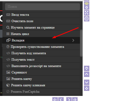Click the code icon beside Получить текст
The height and width of the screenshot is (101, 123).
(8, 60)
